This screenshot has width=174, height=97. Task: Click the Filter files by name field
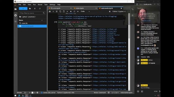coord(32,13)
